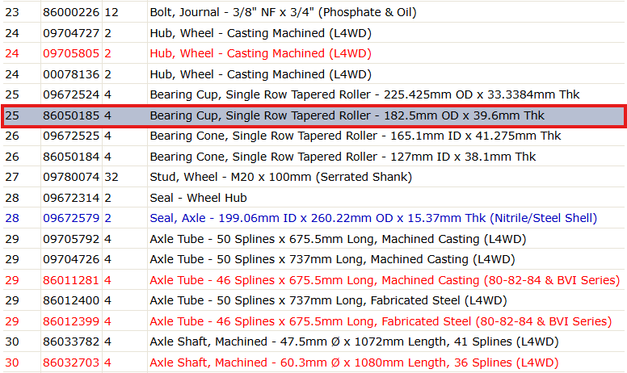Viewport: 627px width, 373px height.
Task: Select Bearing Cone 127mm ID row
Action: coord(313,157)
